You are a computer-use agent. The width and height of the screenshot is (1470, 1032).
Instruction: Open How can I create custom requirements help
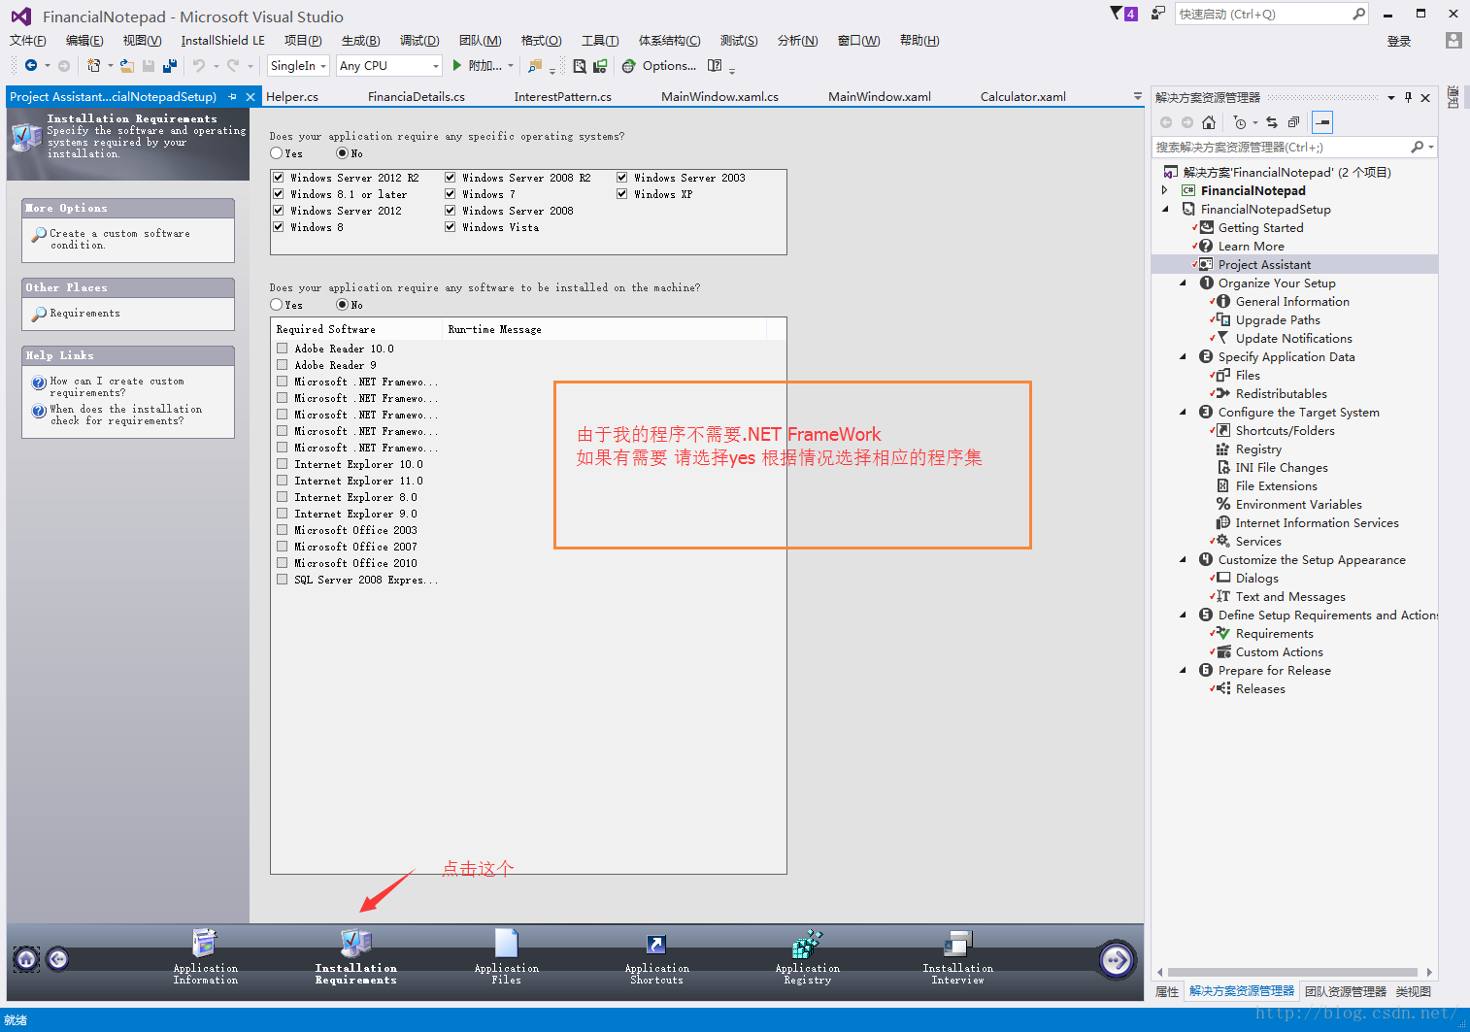tap(117, 386)
